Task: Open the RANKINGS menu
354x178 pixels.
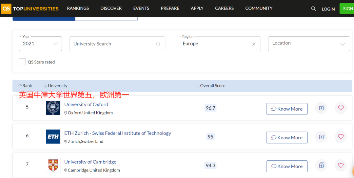Action: click(x=78, y=8)
